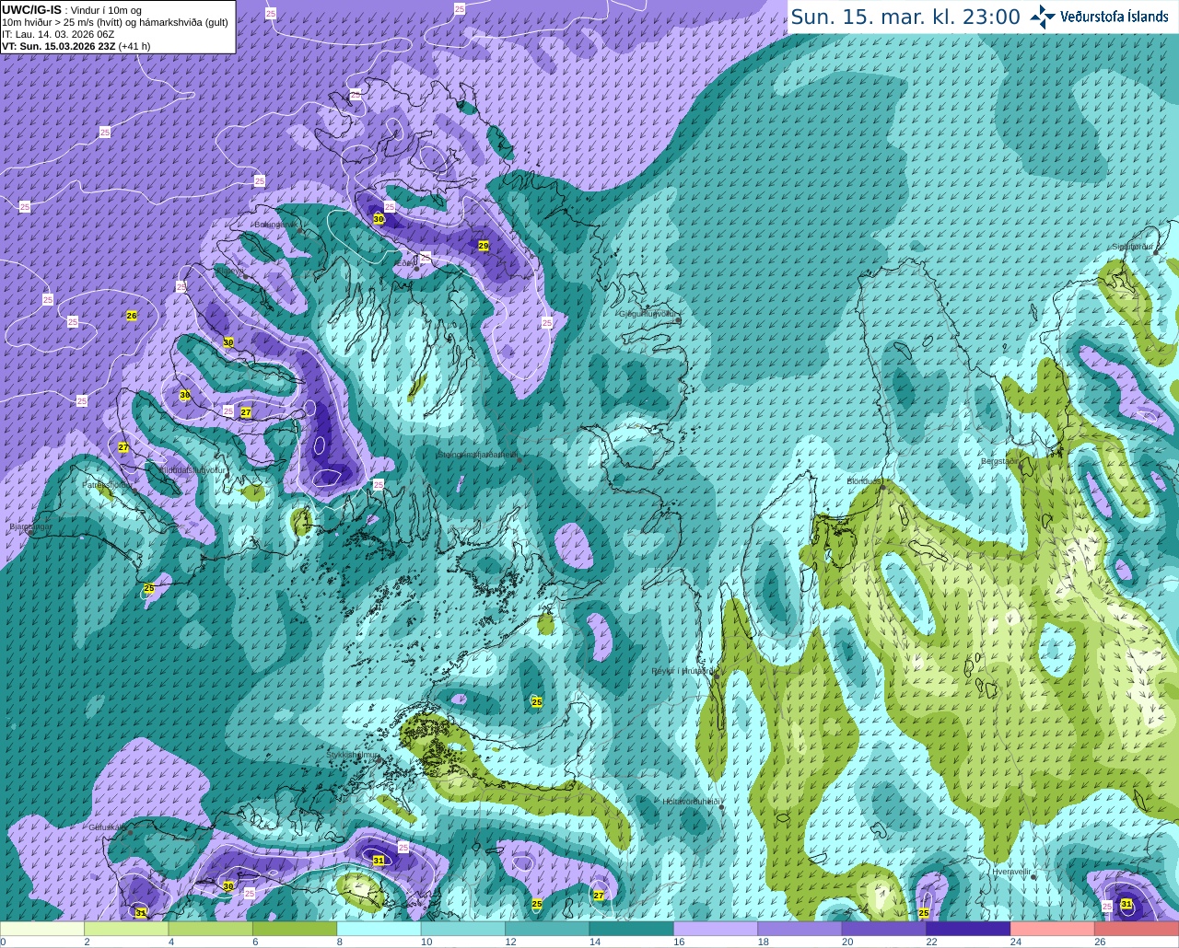Click the forecast time 'Sun. 15. mar. kl. 23:00'
This screenshot has width=1179, height=948.
coord(905,17)
